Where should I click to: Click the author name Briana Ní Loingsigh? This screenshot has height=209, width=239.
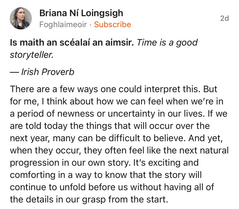(81, 13)
